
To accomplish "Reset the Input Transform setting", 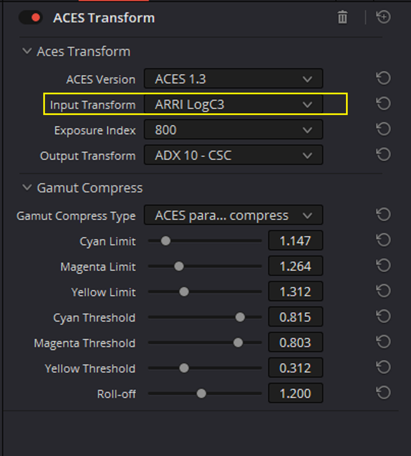I will pos(384,104).
